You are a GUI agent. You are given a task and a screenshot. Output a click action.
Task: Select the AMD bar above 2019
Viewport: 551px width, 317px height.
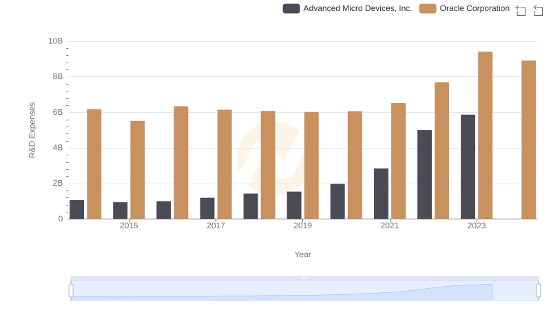point(294,206)
